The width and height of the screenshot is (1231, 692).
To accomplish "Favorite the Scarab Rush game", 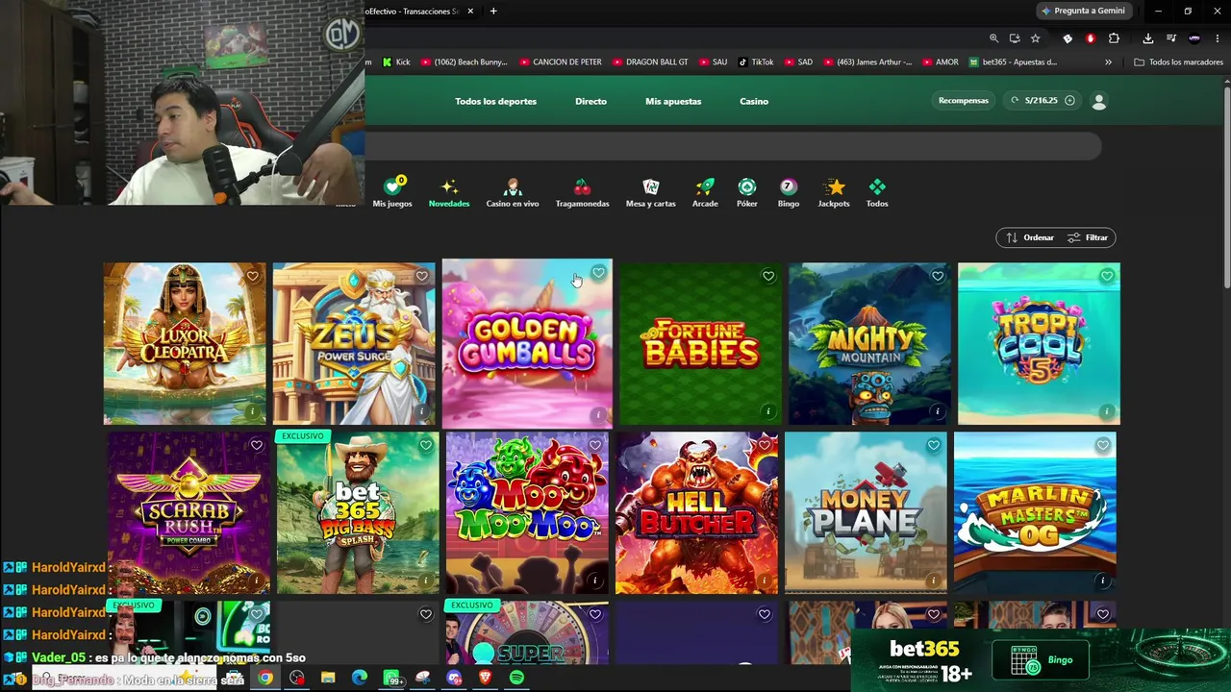I will coord(256,445).
